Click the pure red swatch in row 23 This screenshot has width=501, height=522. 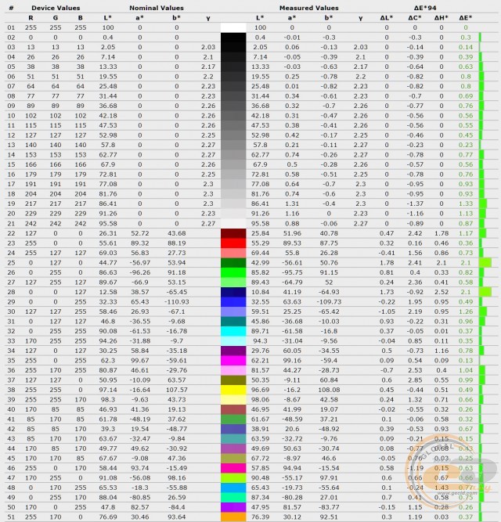tap(233, 243)
